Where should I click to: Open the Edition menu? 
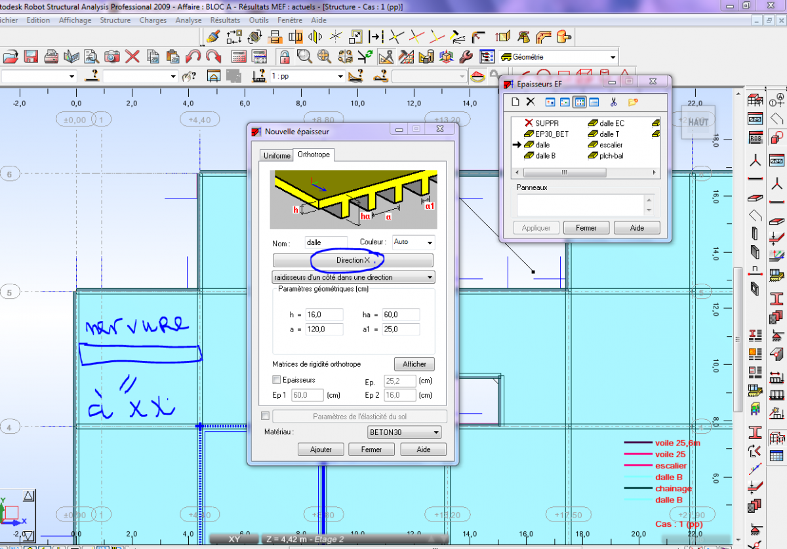point(38,20)
